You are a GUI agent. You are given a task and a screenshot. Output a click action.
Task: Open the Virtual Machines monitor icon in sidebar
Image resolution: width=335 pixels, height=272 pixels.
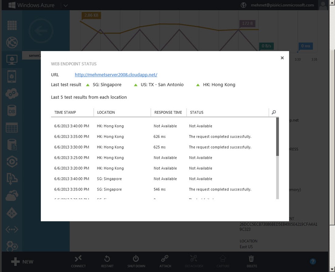(x=12, y=60)
